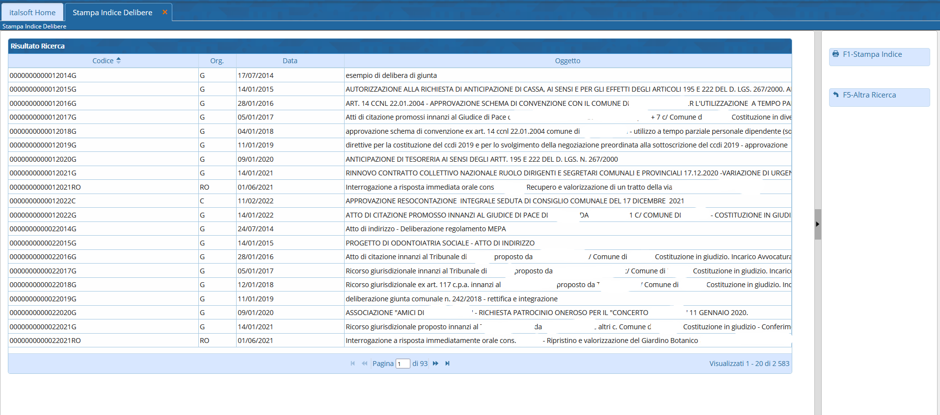Click the Pagina number input field
Image resolution: width=940 pixels, height=415 pixels.
pos(403,364)
